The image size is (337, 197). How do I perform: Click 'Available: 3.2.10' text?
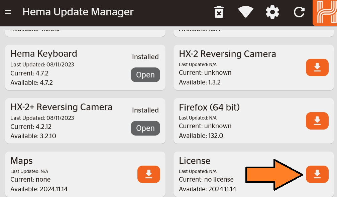click(33, 136)
